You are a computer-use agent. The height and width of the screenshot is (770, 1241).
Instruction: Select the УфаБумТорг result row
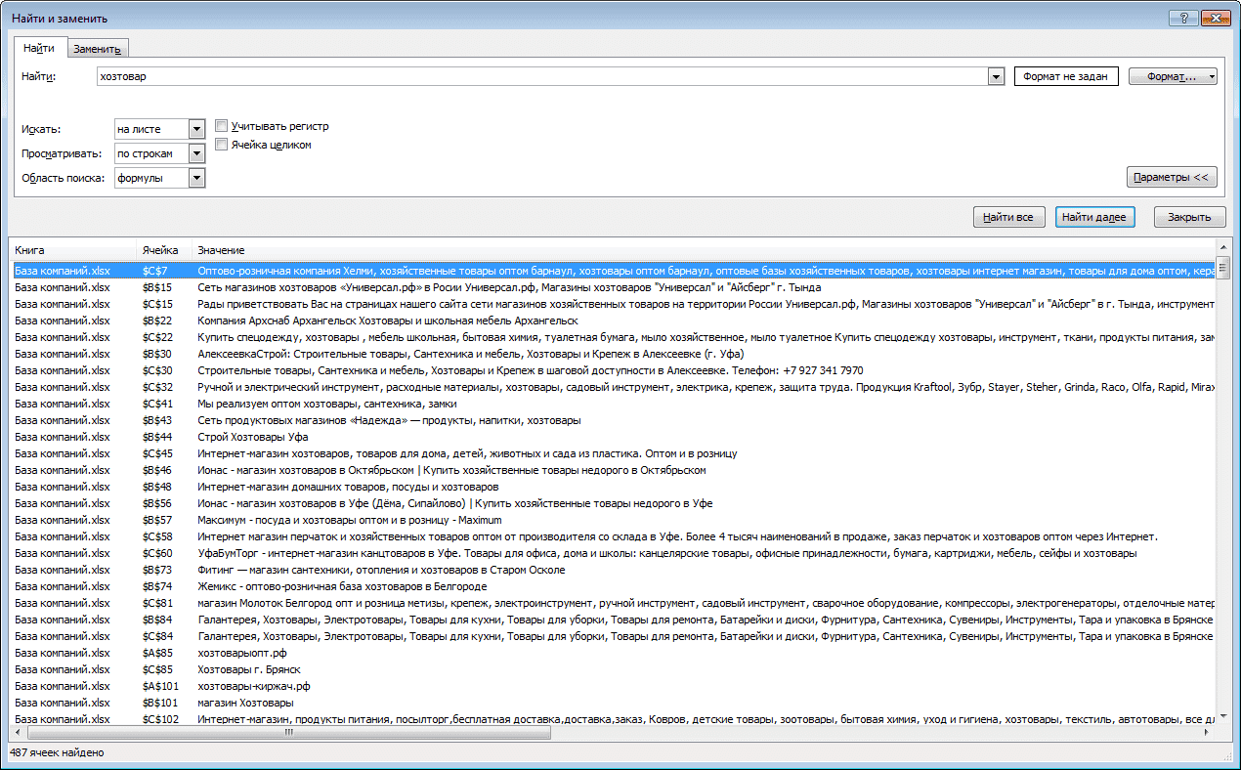612,553
